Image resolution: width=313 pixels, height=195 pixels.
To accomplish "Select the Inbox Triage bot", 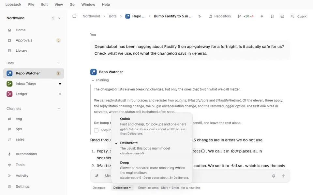I will tap(34, 84).
